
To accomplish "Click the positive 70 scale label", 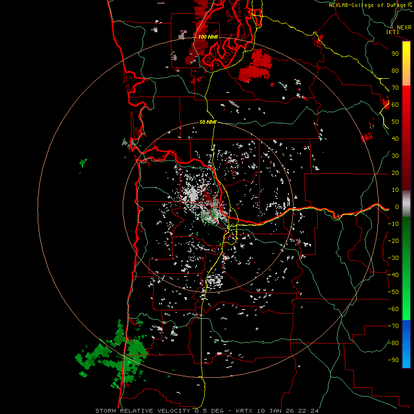I will tap(395, 88).
